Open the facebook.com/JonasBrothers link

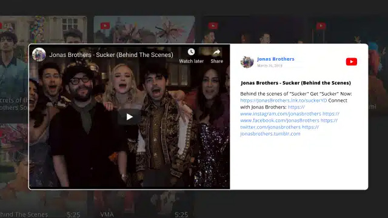(x=280, y=121)
